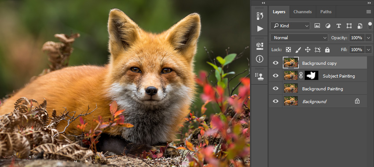Collapse left icon dock double arrows

tap(263, 3)
